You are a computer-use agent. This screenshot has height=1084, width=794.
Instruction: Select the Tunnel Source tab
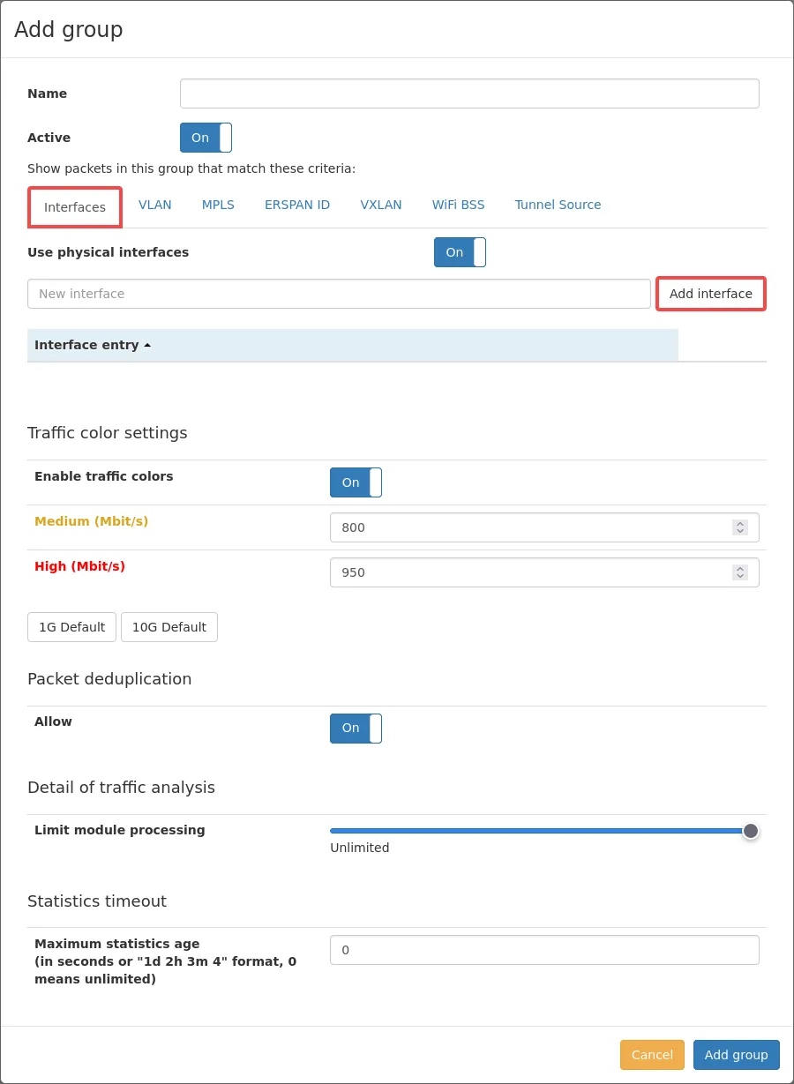coord(558,205)
